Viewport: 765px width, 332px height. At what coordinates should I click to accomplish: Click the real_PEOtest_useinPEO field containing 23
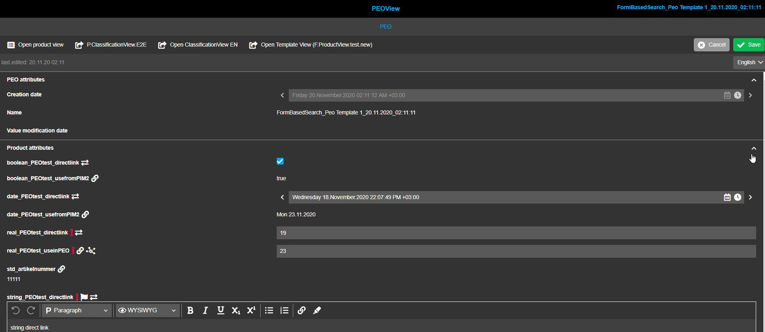pyautogui.click(x=516, y=251)
